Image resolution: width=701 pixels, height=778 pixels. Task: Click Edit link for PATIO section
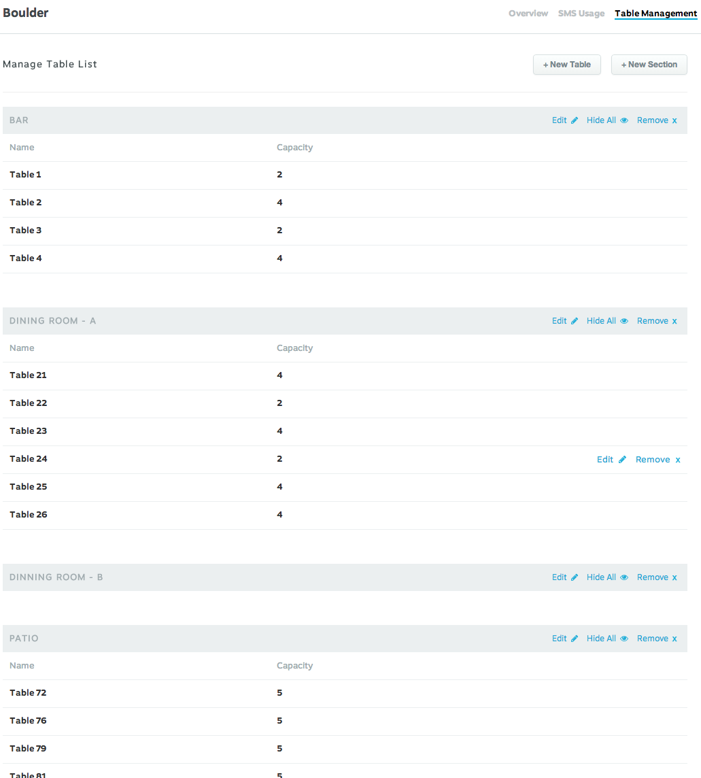coord(559,639)
